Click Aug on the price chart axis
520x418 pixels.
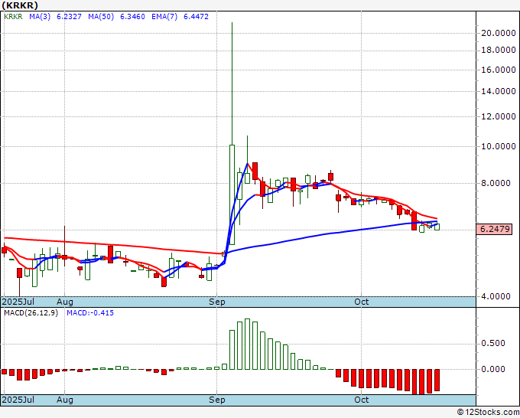[65, 302]
